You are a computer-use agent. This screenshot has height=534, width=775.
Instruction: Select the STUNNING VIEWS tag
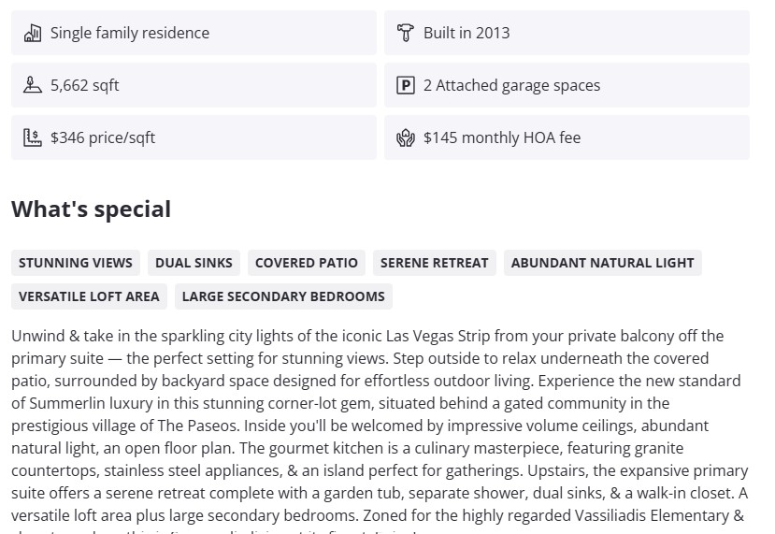click(x=76, y=263)
